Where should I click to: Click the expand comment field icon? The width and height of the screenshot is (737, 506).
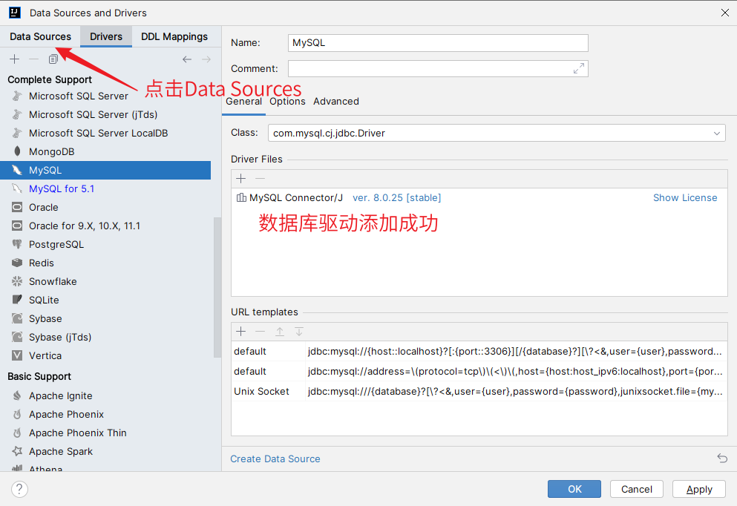pyautogui.click(x=579, y=68)
